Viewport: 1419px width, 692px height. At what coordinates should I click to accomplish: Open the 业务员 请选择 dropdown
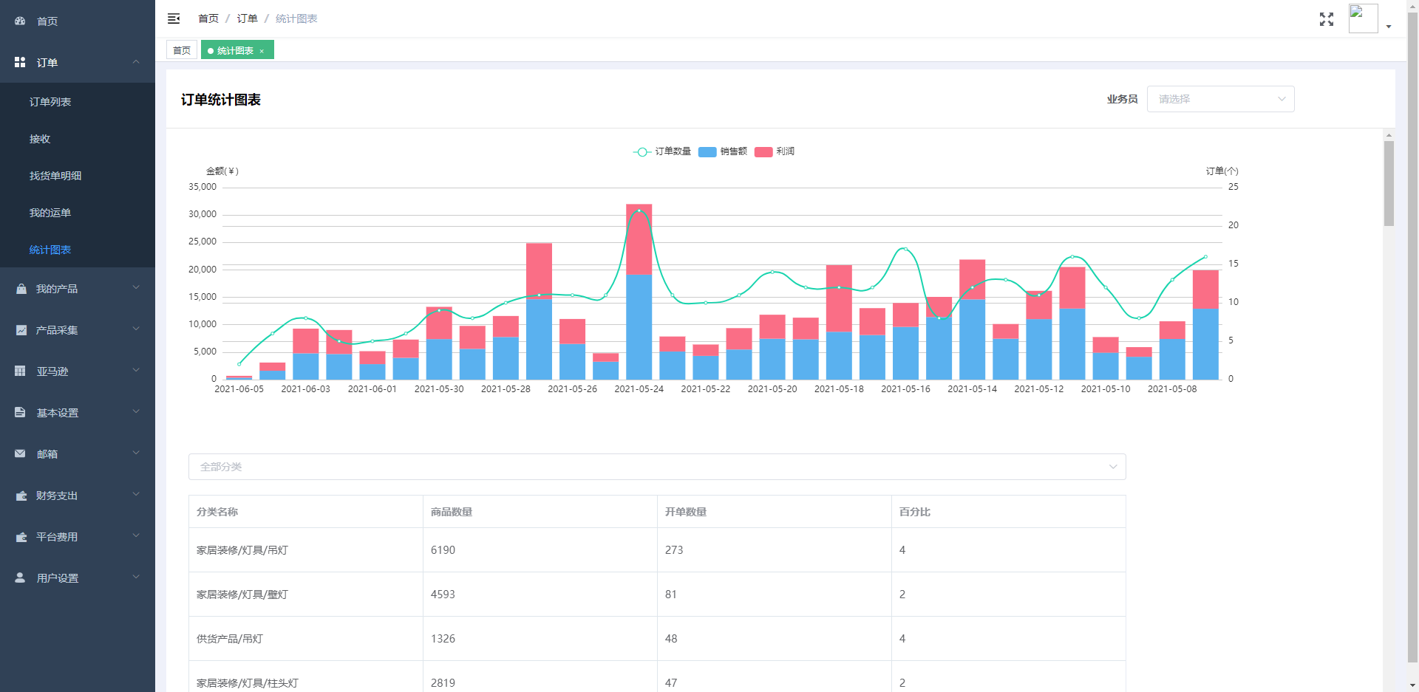click(1220, 99)
